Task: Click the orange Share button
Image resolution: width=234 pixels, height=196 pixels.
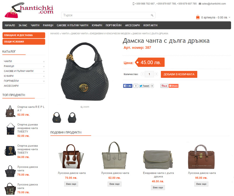Action: 173,86
